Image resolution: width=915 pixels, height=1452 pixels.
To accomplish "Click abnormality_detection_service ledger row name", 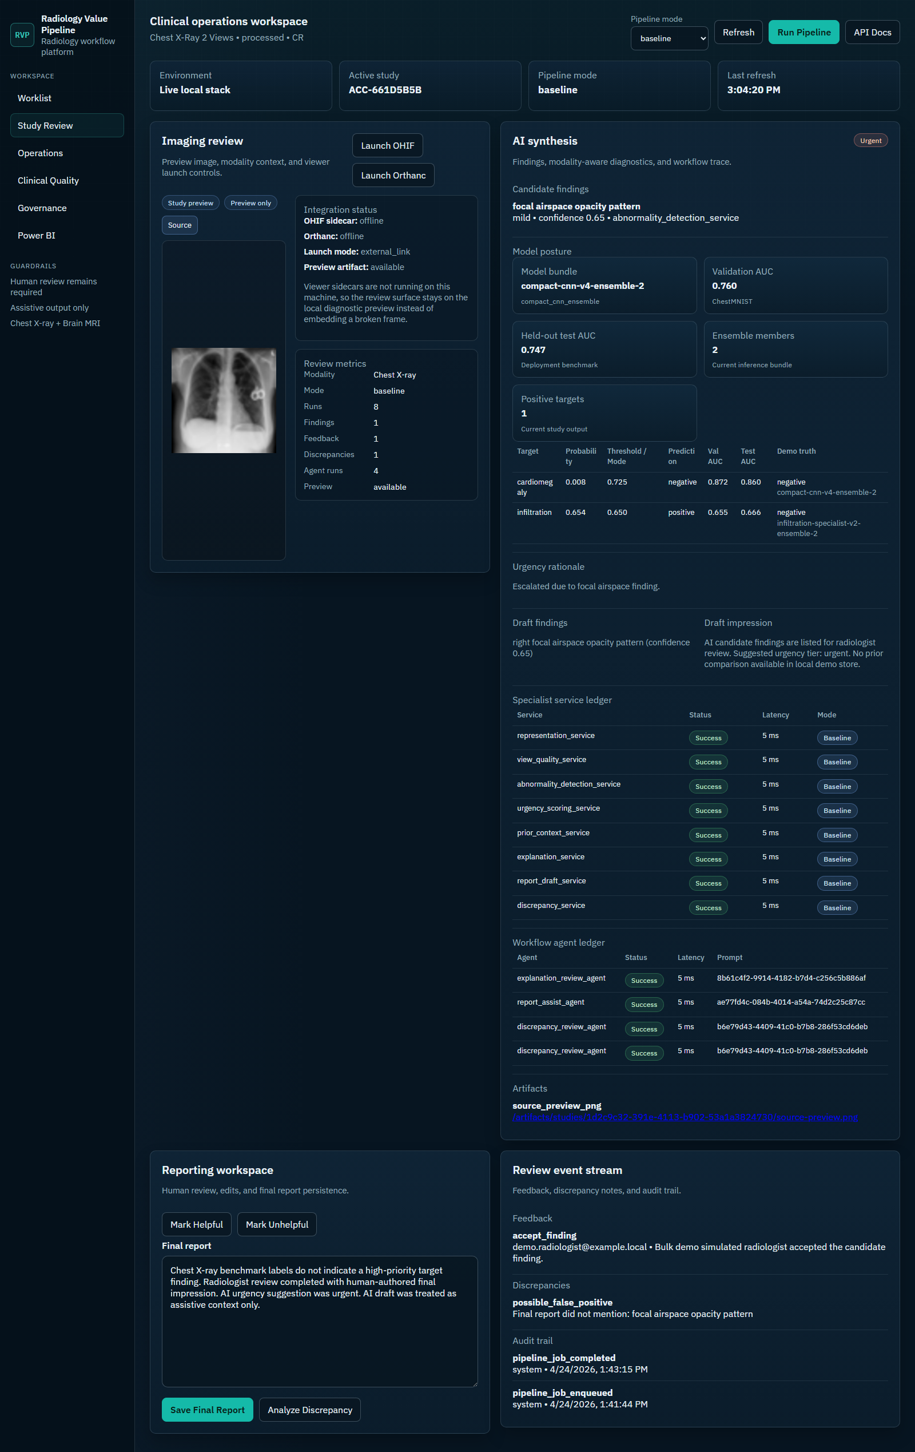I will point(568,784).
